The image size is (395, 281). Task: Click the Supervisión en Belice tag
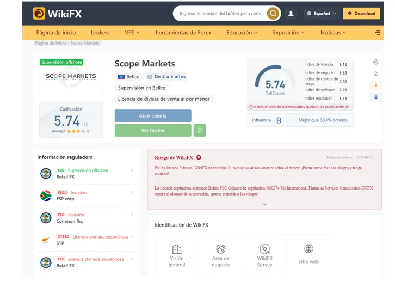(x=141, y=88)
